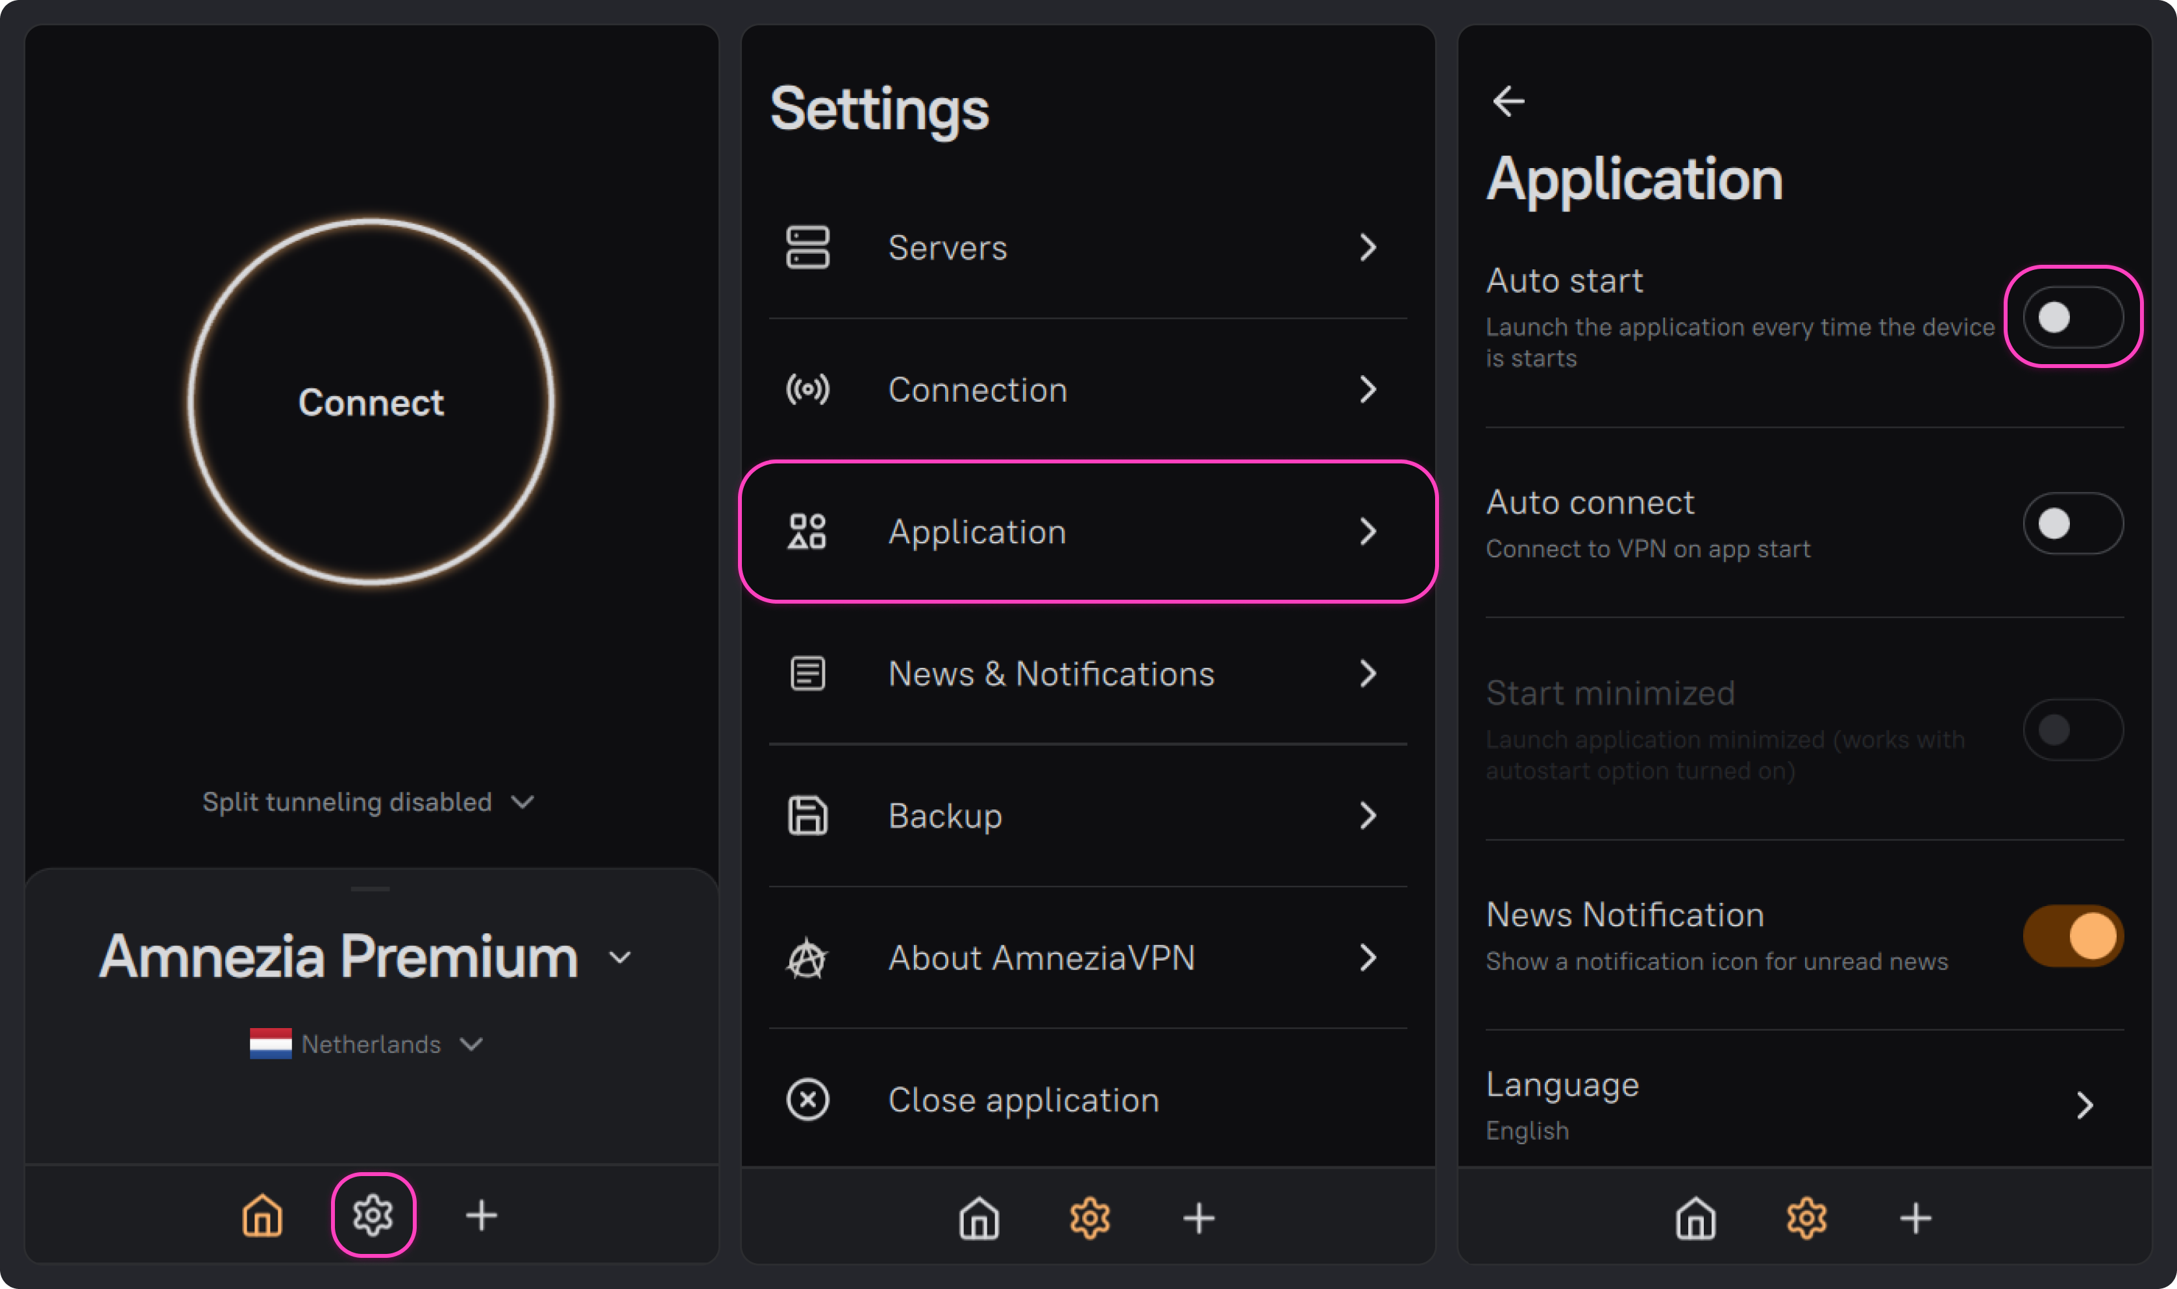Open the News & Notifications label
Image resolution: width=2177 pixels, height=1289 pixels.
(x=1051, y=673)
